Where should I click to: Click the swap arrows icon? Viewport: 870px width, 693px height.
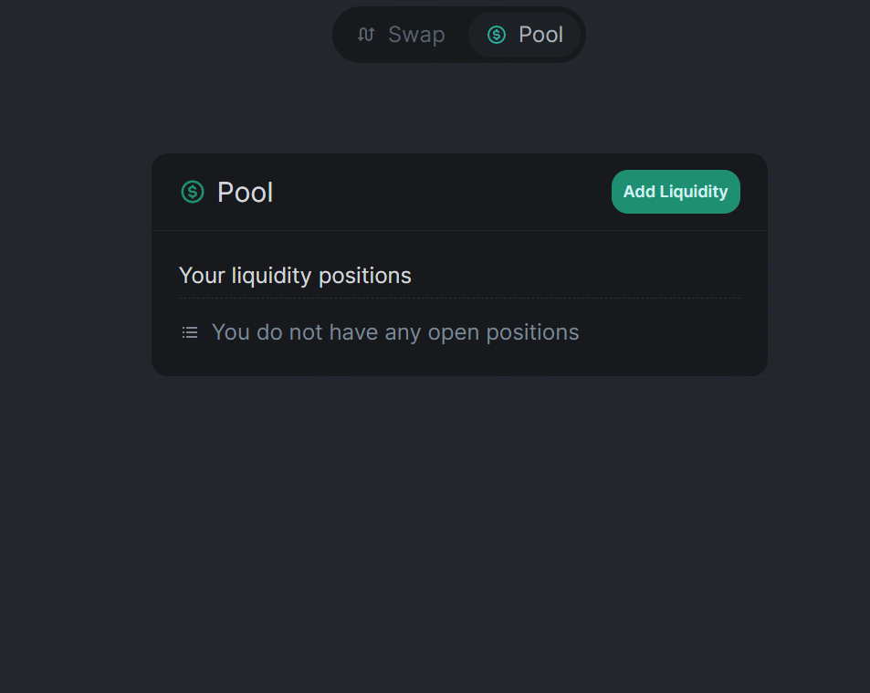pyautogui.click(x=366, y=35)
